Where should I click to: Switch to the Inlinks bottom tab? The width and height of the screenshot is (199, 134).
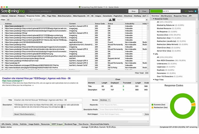coord(15,124)
